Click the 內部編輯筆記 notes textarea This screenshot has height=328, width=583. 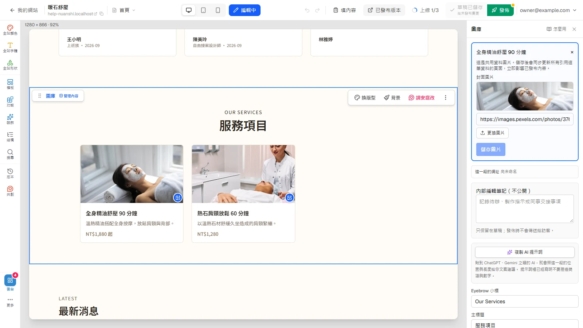pos(525,209)
